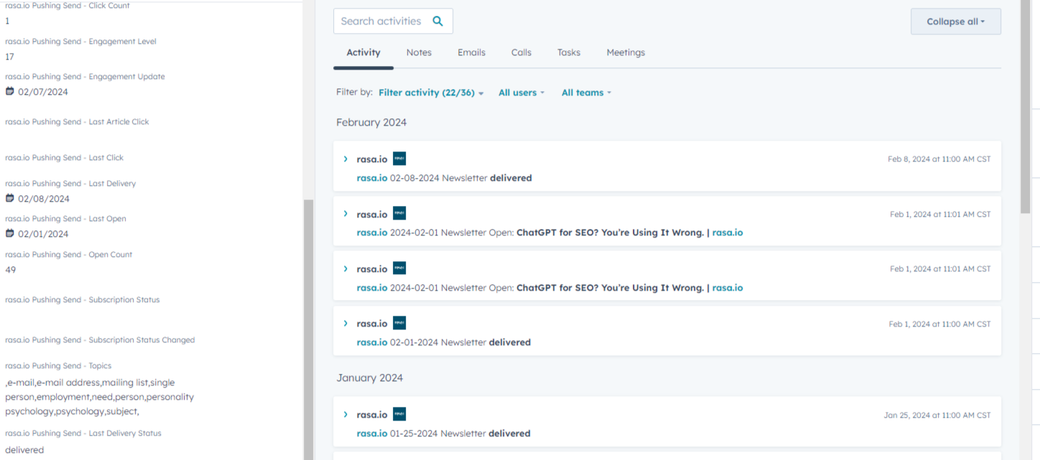Click timestamp Feb 8, 2024 at 11:00 AM CST

pos(939,159)
